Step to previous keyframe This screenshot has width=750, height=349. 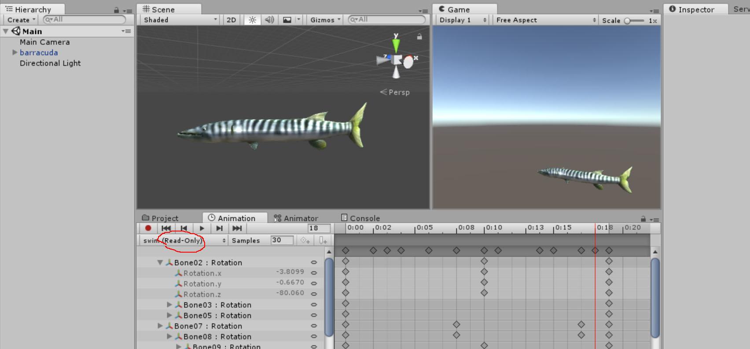pyautogui.click(x=184, y=228)
